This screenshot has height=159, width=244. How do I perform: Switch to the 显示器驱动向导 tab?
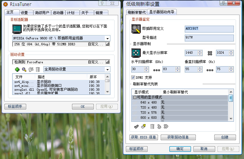pos(162,12)
